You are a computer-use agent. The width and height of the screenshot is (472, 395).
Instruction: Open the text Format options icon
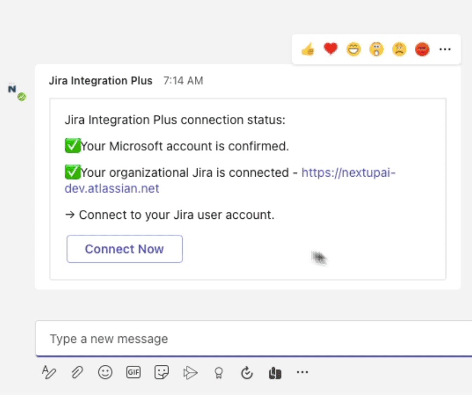tap(49, 373)
